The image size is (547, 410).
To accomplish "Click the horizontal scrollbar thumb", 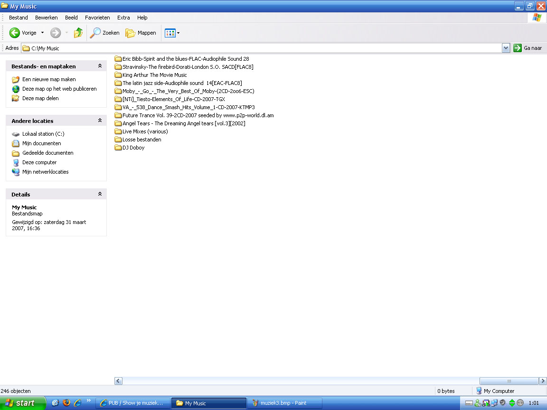I will click(x=509, y=381).
